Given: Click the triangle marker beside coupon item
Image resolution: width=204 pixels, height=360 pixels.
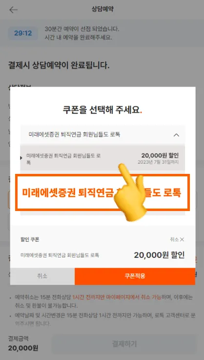Looking at the screenshot, I should (x=21, y=158).
